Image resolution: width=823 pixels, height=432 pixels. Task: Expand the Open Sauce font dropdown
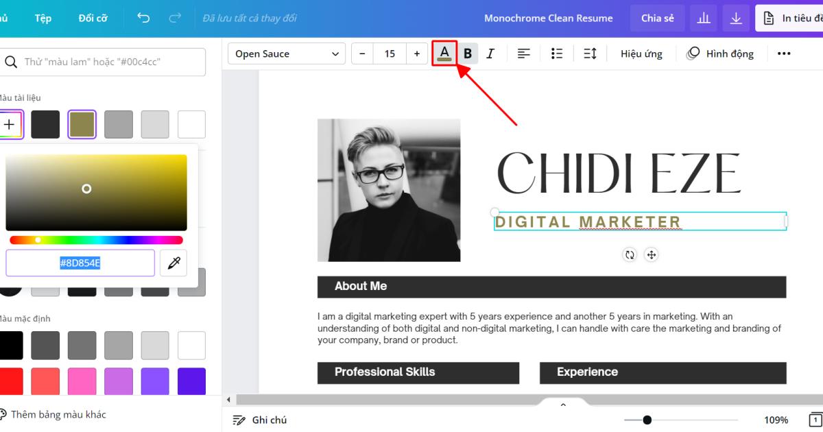[287, 53]
